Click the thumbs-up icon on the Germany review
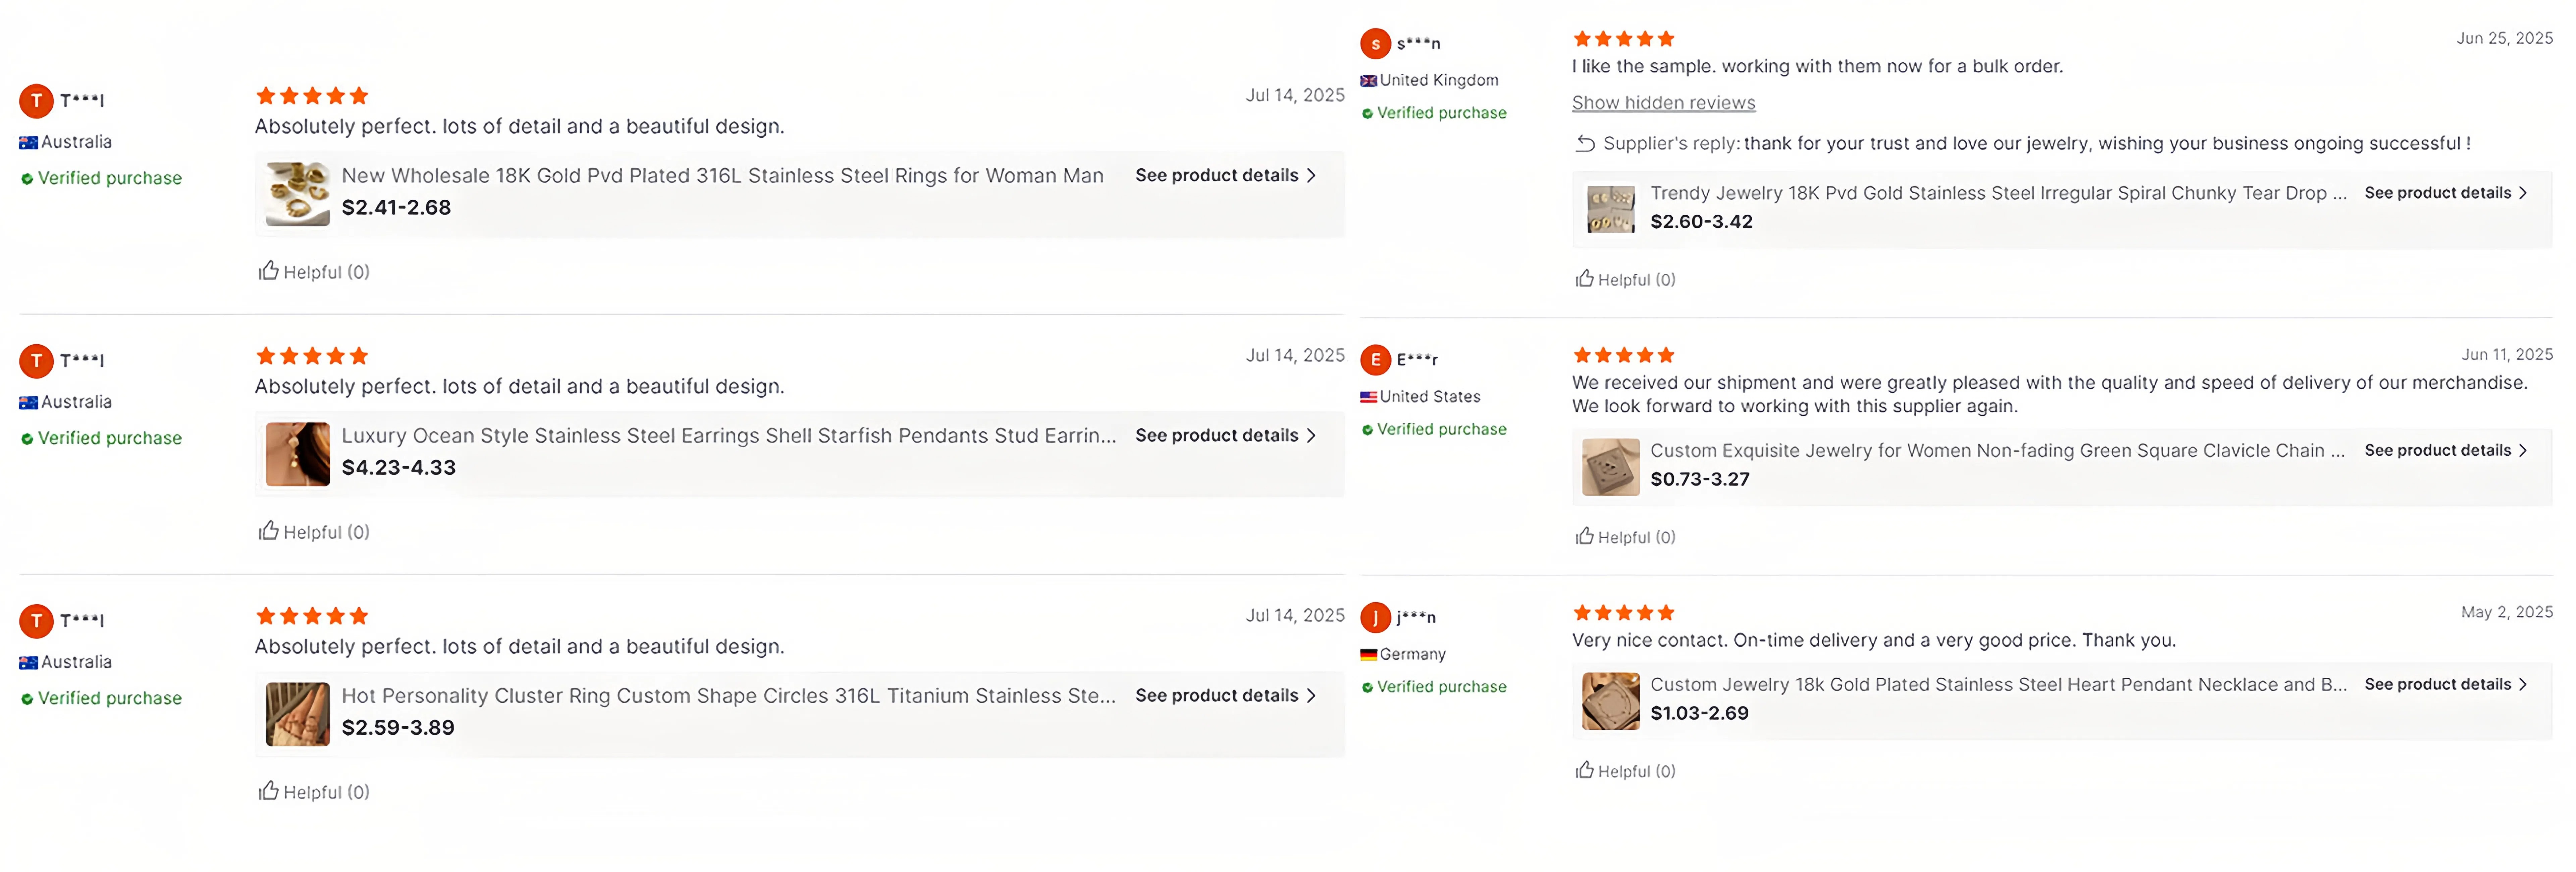This screenshot has width=2576, height=872. click(x=1584, y=770)
